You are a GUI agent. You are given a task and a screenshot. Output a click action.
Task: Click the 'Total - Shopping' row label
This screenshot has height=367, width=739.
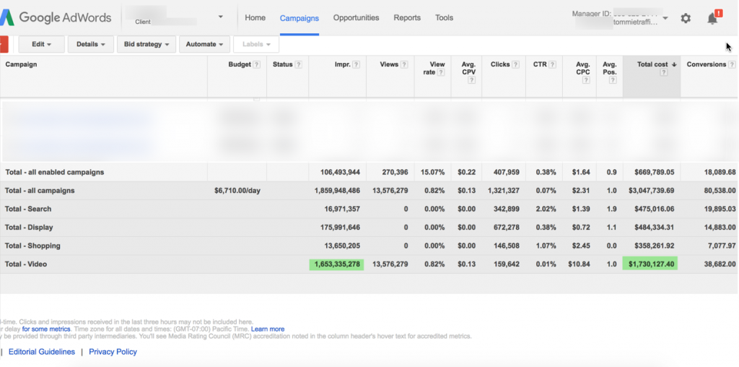coord(32,246)
